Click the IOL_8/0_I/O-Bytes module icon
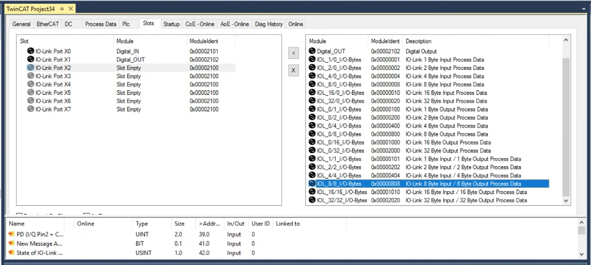Image resolution: width=591 pixels, height=265 pixels. 312,84
